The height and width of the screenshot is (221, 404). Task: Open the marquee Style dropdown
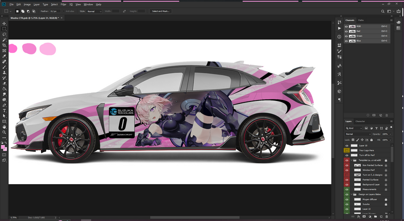94,11
